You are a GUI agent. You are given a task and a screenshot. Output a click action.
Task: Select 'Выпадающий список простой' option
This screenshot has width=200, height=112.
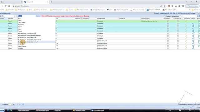pos(37,33)
